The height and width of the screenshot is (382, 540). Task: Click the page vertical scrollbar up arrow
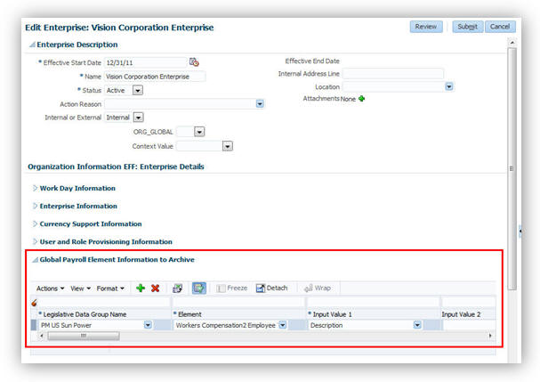point(512,43)
